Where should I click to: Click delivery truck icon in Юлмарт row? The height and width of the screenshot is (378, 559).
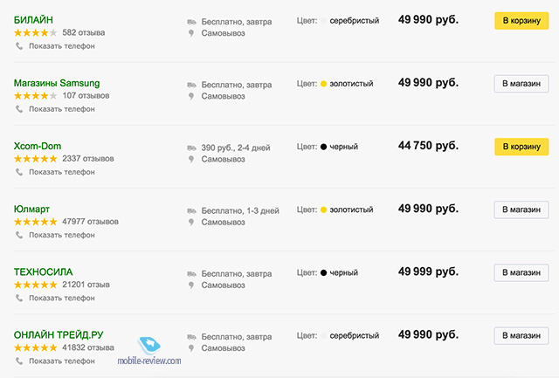coord(192,211)
